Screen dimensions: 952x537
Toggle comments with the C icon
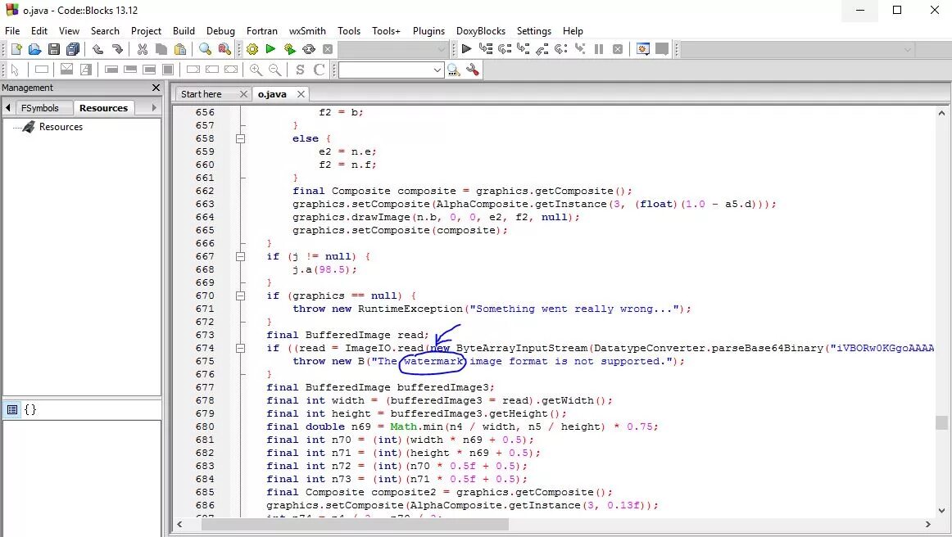point(320,70)
